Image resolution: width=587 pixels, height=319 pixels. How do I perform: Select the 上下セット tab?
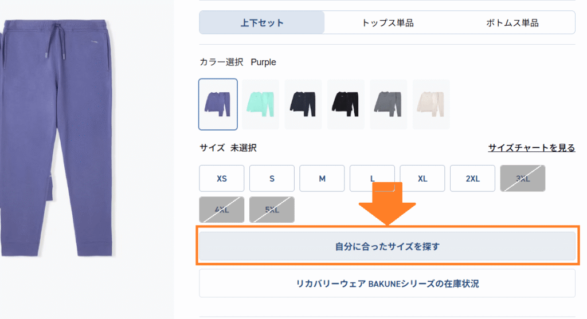click(262, 23)
